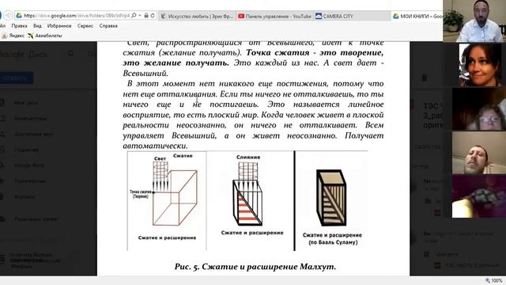
Task: Click the Drive favicon on МОИ КНИГИ tab
Action: [395, 16]
